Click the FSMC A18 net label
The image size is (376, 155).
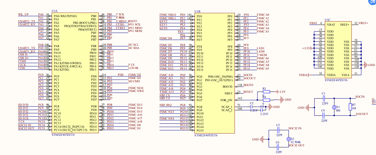pyautogui.click(x=135, y=121)
